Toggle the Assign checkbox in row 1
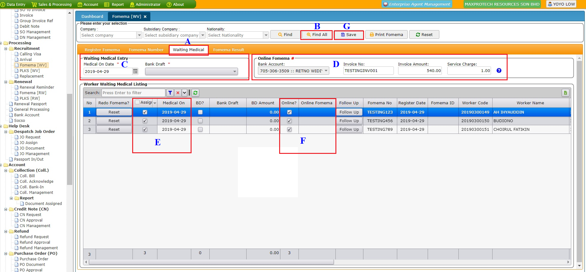Screen dimensions: 586x272 tap(145, 112)
